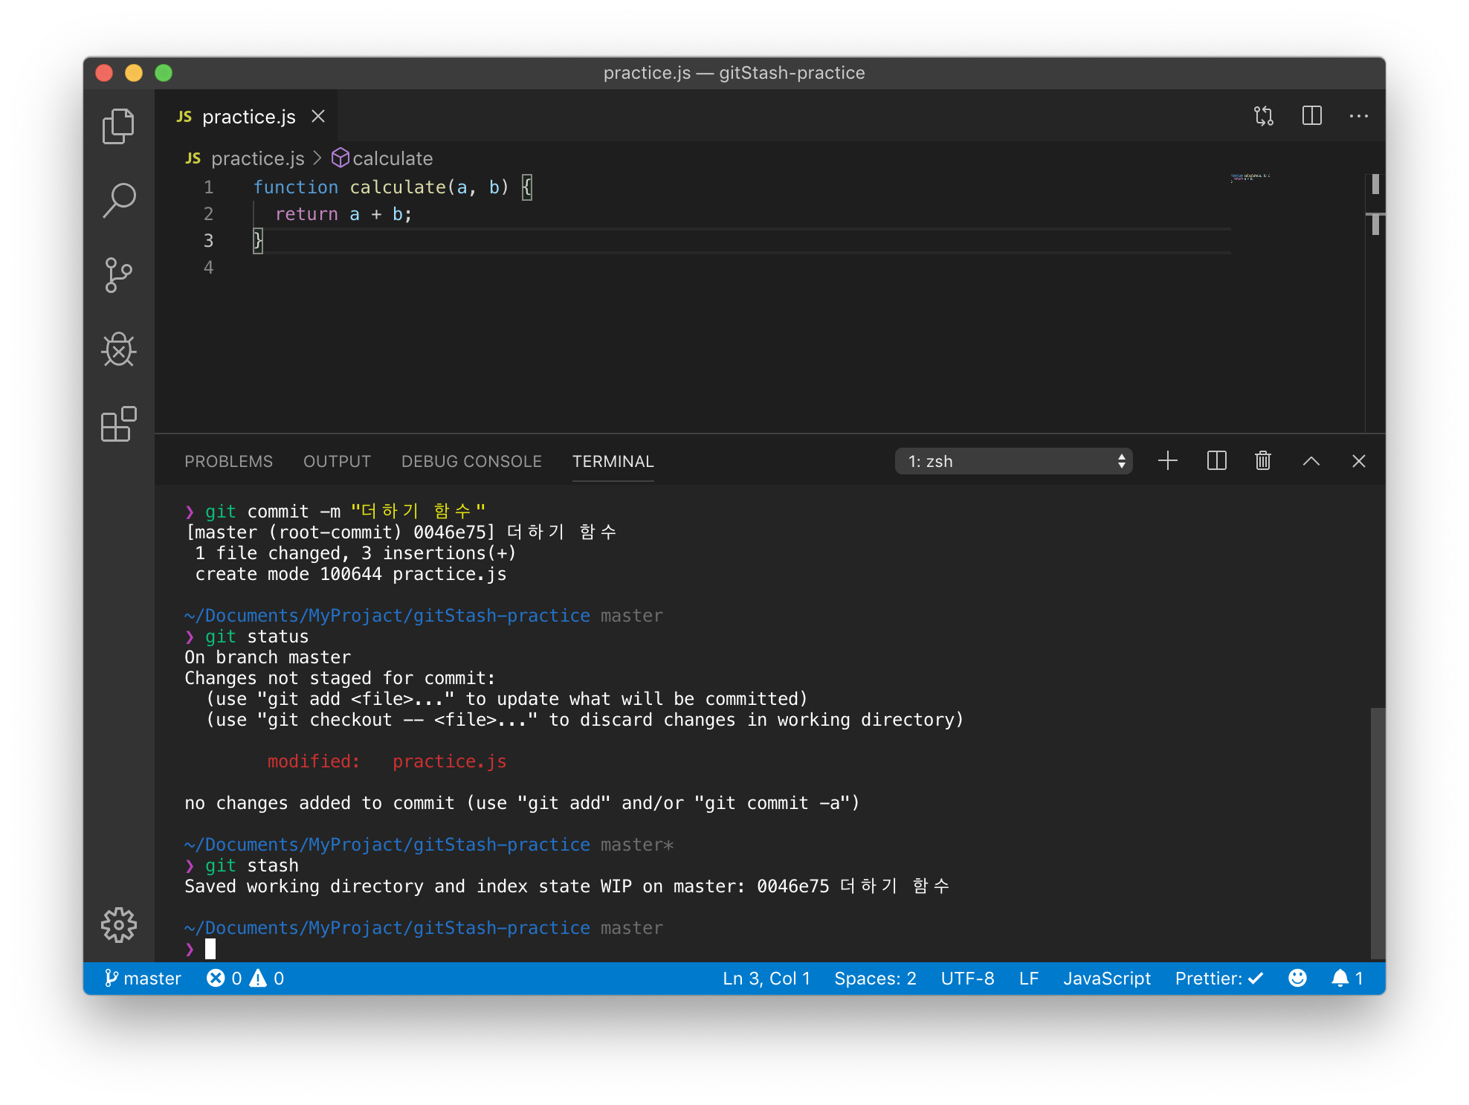
Task: Open the Manage gear icon
Action: coord(118,925)
